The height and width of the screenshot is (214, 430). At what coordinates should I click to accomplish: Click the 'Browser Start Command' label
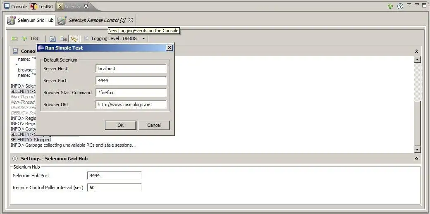67,93
